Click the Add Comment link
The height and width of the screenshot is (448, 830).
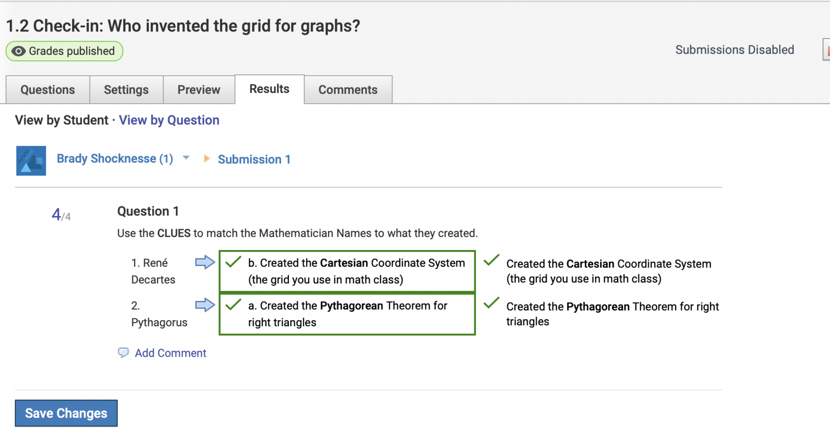pyautogui.click(x=170, y=353)
